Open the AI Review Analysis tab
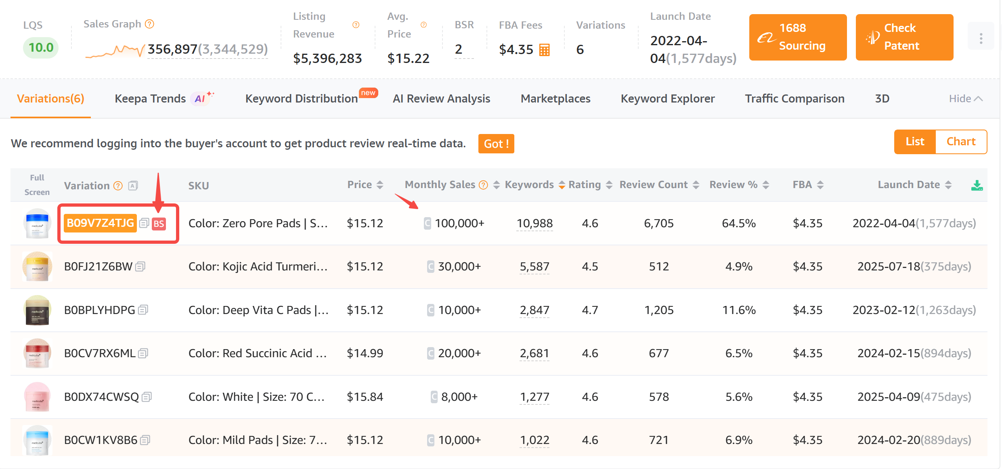The height and width of the screenshot is (469, 1002). [441, 98]
